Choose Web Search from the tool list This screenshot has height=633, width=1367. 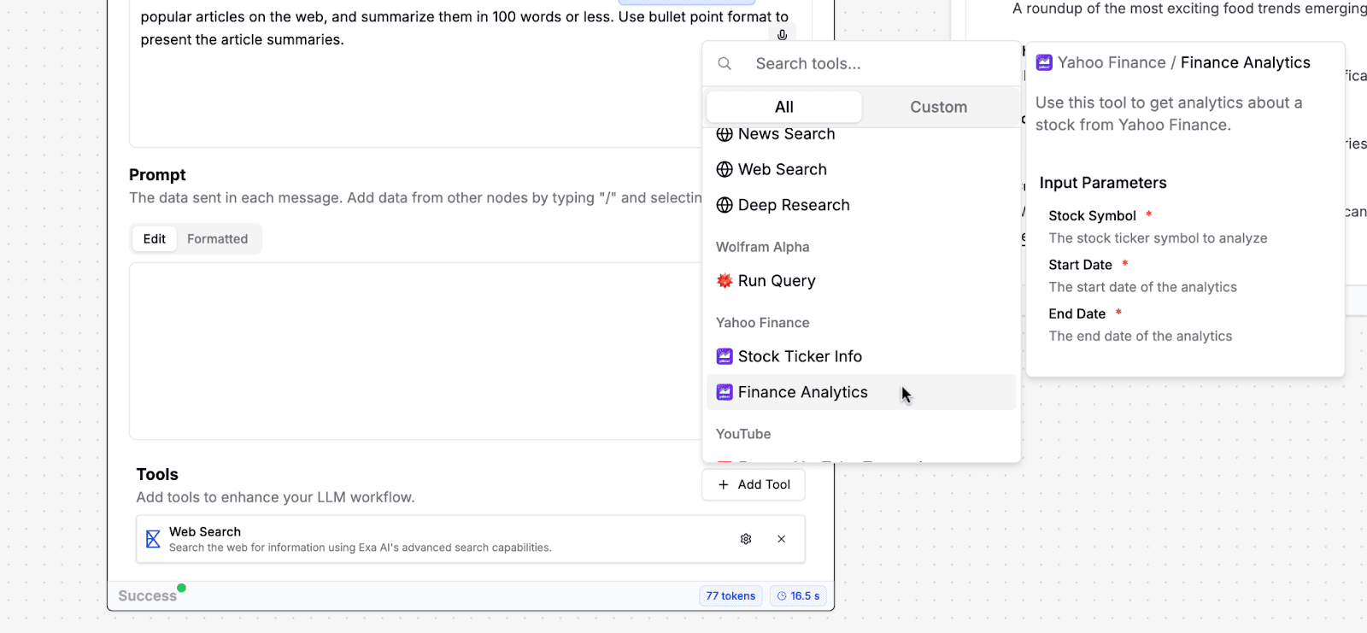pos(861,169)
